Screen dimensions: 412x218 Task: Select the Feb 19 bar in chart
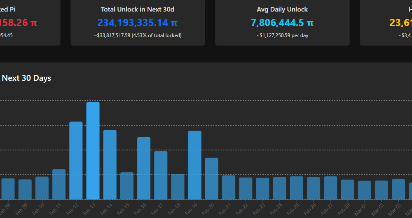tap(195, 165)
